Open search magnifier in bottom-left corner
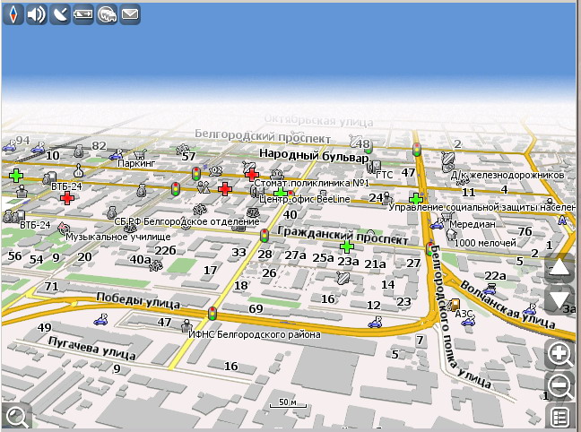This screenshot has width=581, height=432. pyautogui.click(x=15, y=415)
